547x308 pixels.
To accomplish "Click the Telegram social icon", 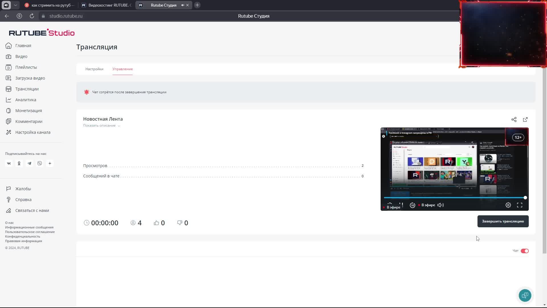I will tap(29, 163).
